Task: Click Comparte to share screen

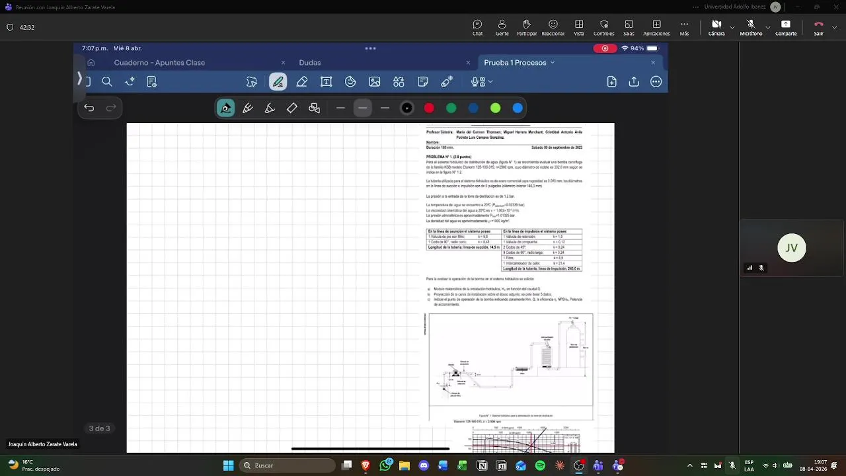Action: click(786, 28)
